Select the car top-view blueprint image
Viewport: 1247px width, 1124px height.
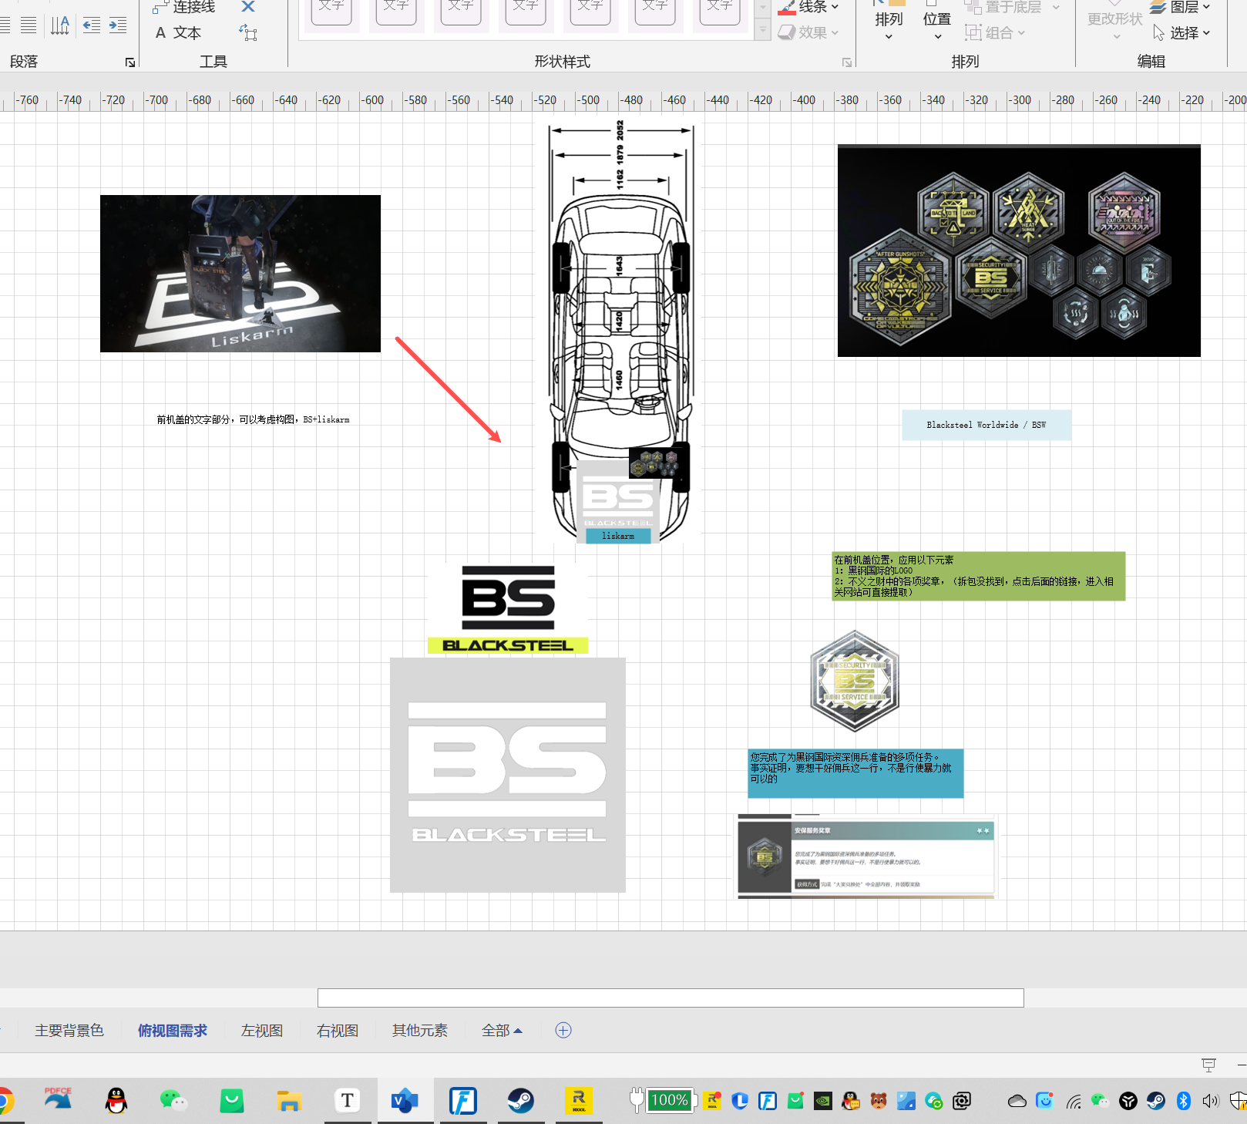tap(620, 331)
